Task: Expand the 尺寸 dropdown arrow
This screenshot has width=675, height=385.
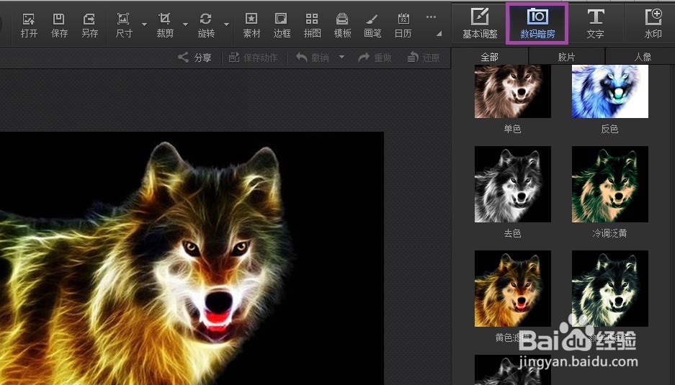Action: (144, 24)
